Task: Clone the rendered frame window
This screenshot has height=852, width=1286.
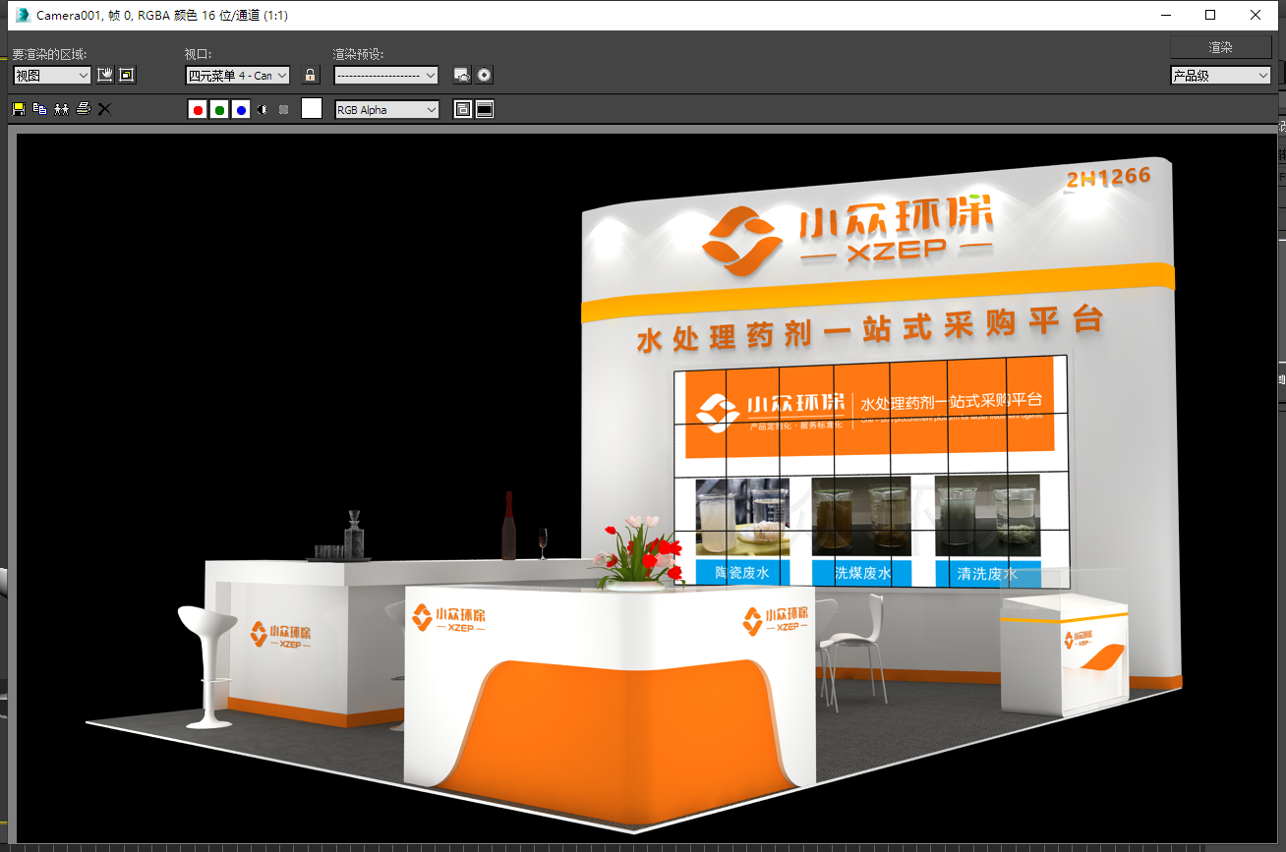Action: 61,109
